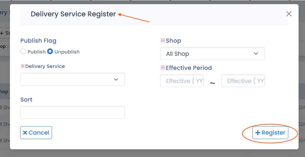Click the All Shop selected value
The height and width of the screenshot is (157, 305).
click(x=177, y=54)
